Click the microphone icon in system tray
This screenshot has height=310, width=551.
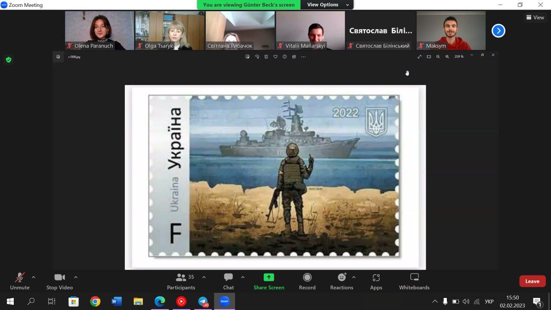445,301
